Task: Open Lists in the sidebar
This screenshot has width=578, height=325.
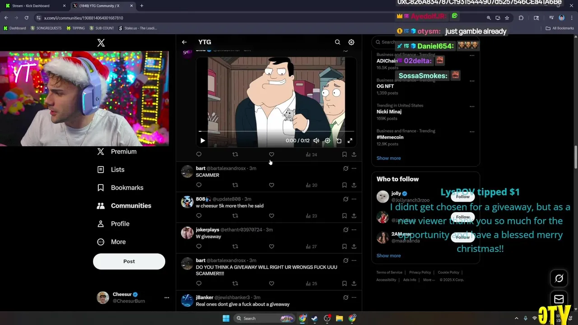Action: pos(111,170)
